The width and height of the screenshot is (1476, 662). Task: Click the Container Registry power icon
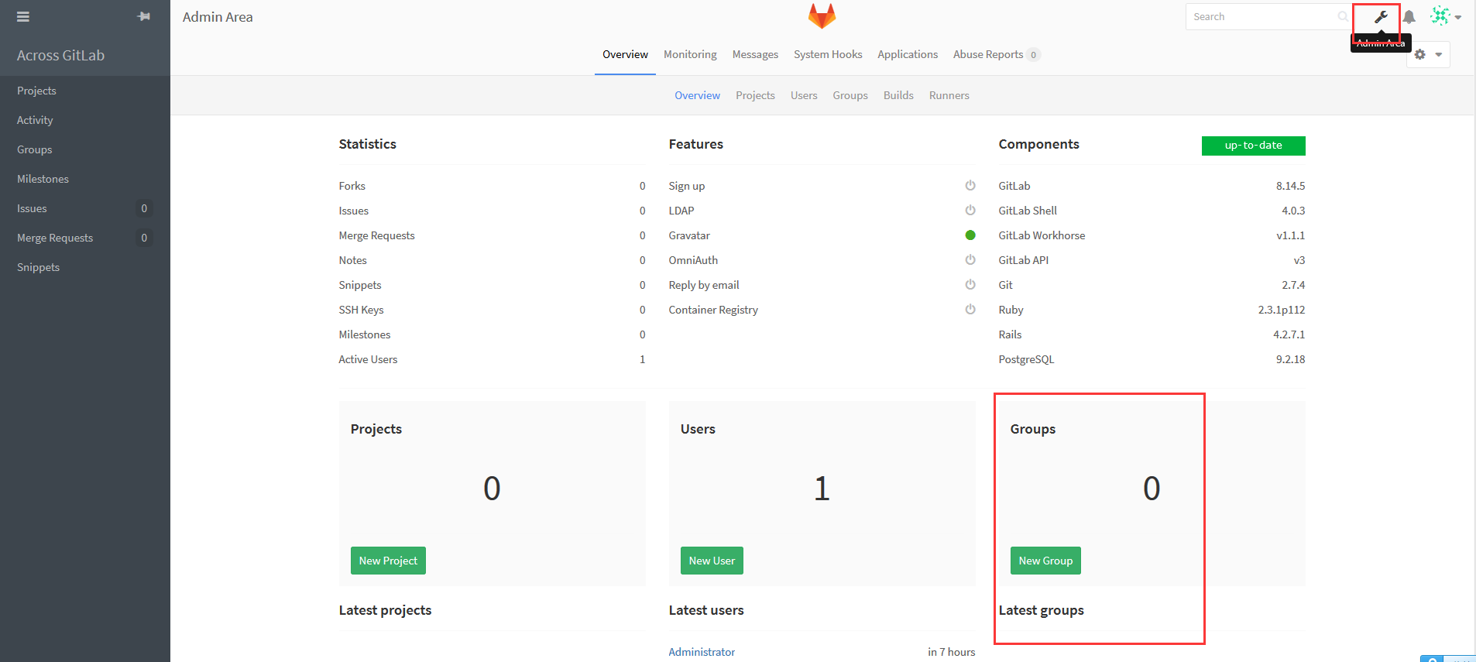(970, 310)
